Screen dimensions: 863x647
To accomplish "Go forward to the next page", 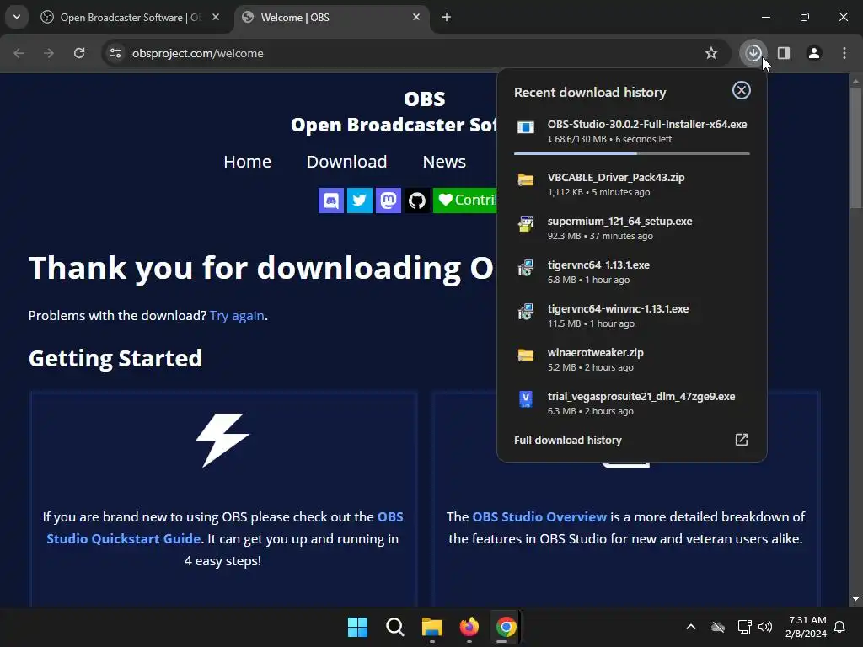I will [49, 53].
